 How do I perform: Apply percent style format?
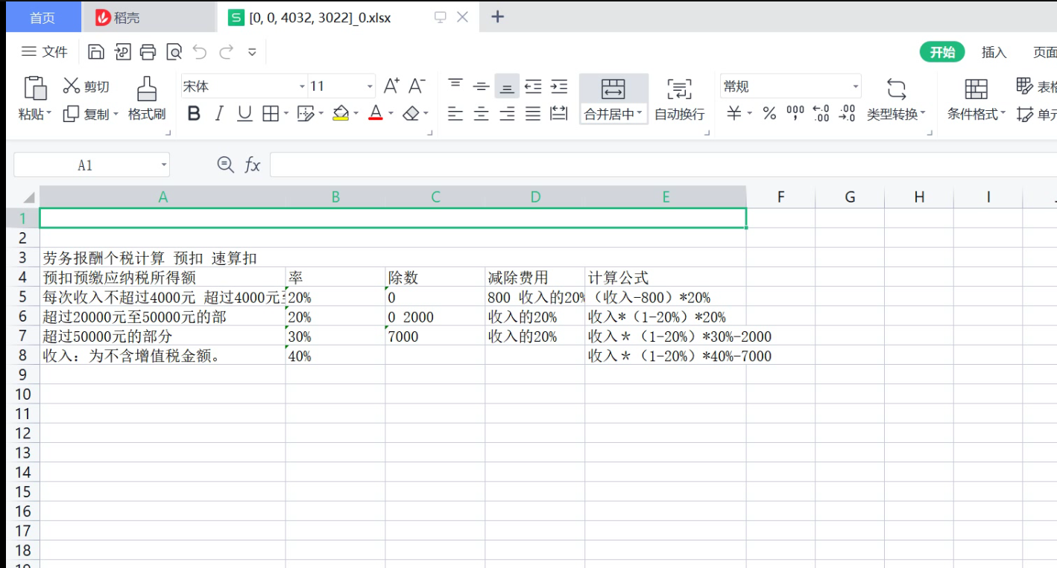769,113
